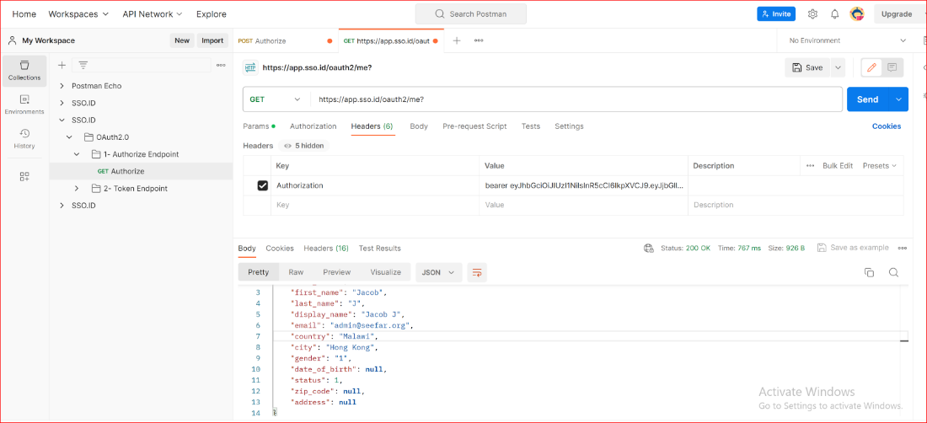Screen dimensions: 927x423
Task: Open the settings gear icon in header
Action: tap(812, 14)
